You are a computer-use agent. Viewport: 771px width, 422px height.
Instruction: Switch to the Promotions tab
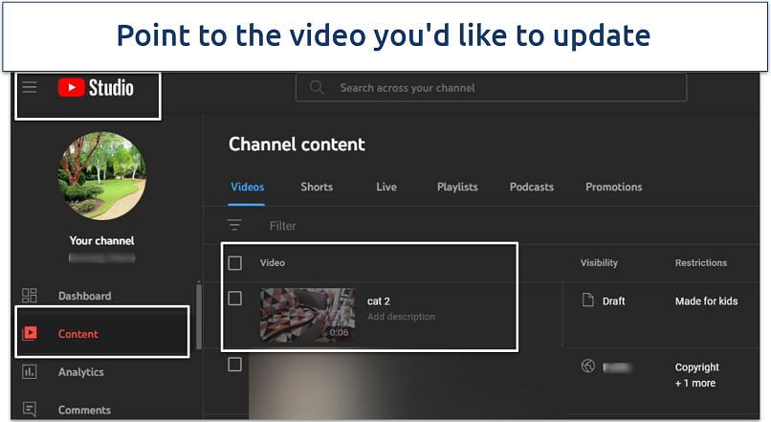coord(614,187)
